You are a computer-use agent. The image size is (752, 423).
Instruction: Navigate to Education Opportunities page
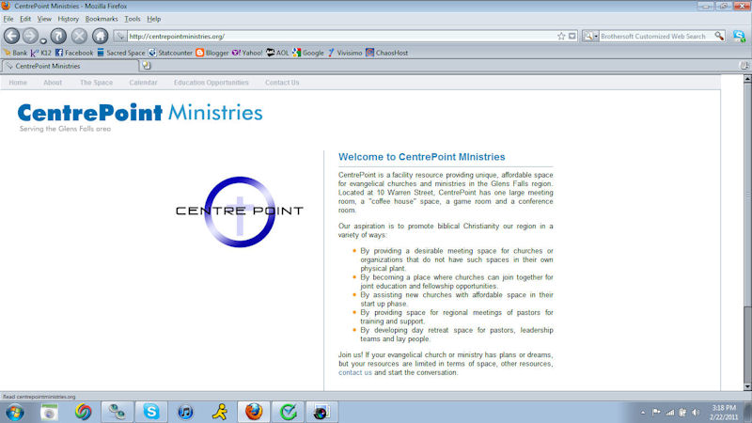pyautogui.click(x=211, y=83)
